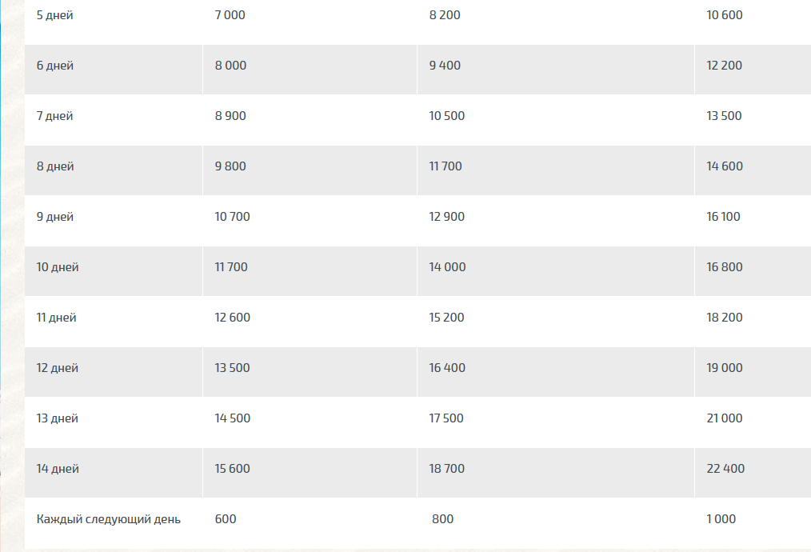This screenshot has width=811, height=552.
Task: Select the 15 200 price cell
Action: 446,317
